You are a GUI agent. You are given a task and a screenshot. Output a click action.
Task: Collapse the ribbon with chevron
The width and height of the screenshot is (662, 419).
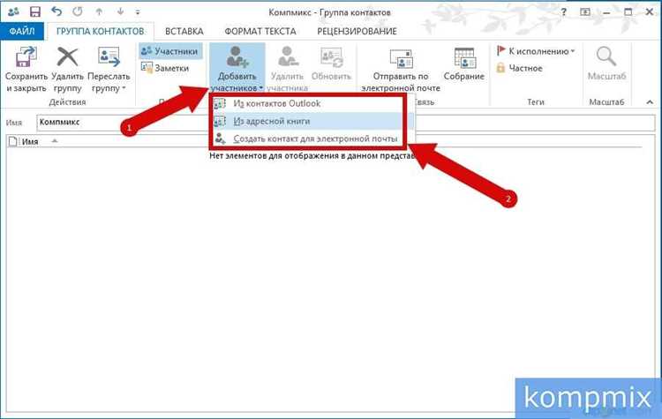pos(650,102)
